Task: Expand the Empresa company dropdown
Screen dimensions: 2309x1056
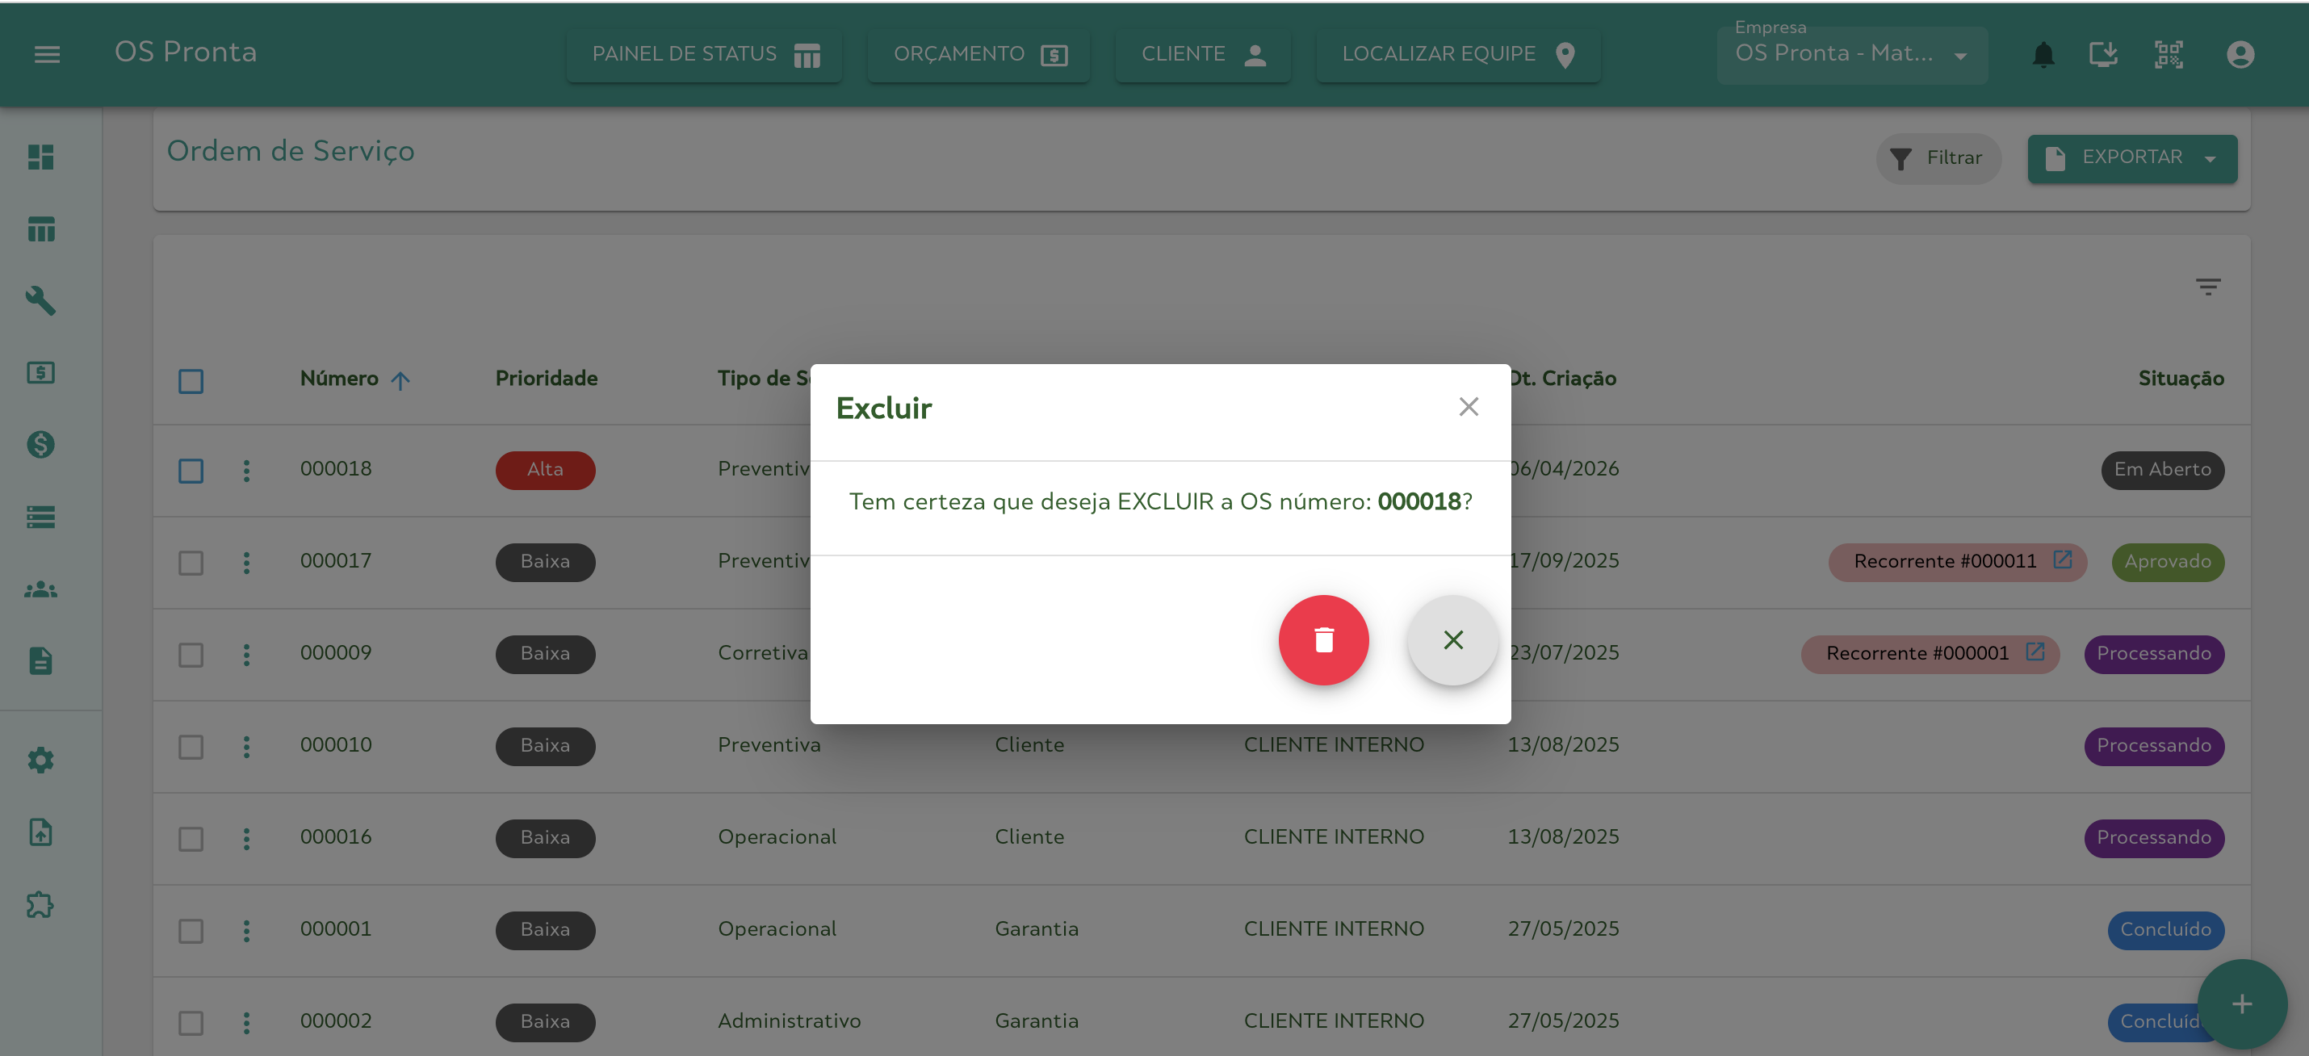Action: (1851, 55)
